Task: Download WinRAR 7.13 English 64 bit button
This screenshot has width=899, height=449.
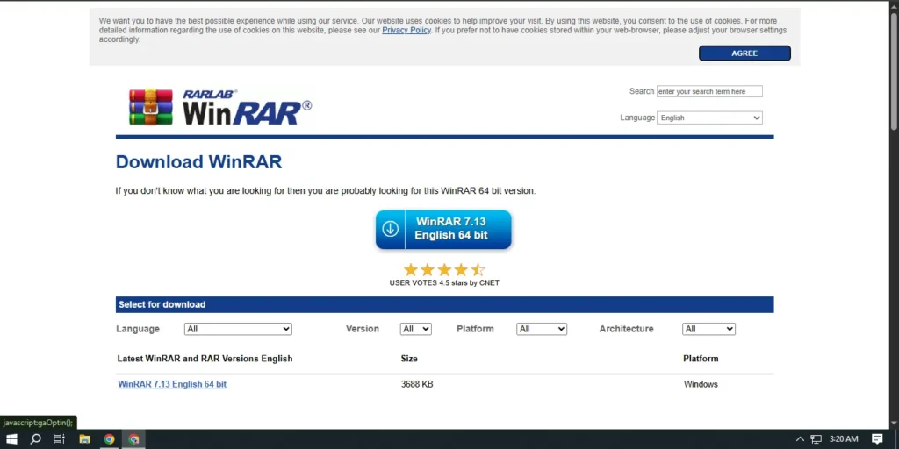Action: tap(443, 229)
